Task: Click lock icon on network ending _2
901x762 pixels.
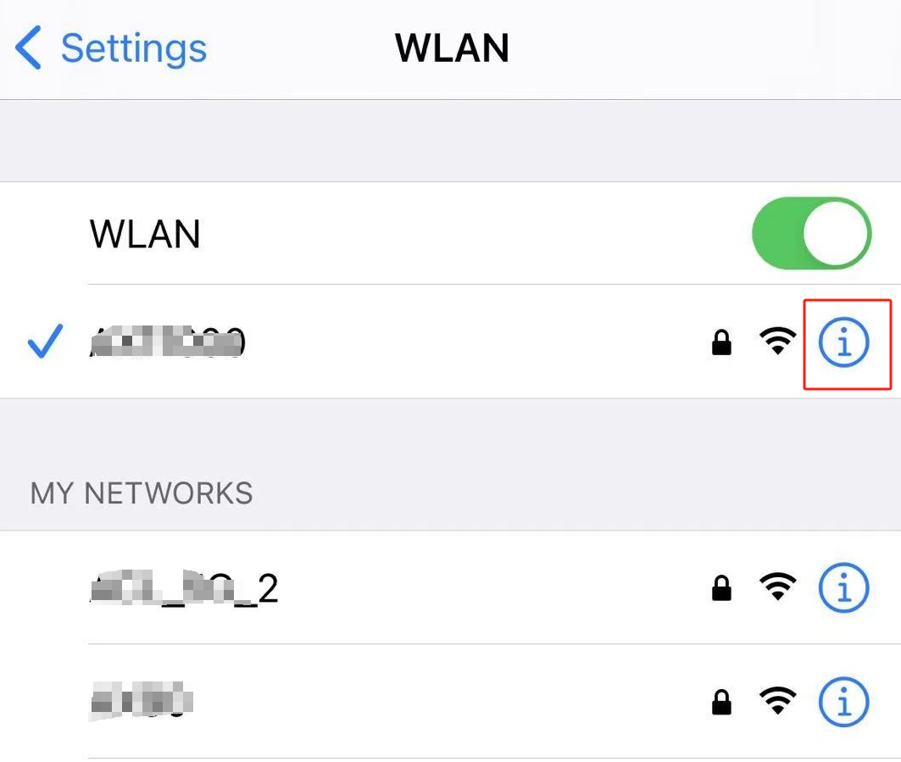Action: pos(721,588)
